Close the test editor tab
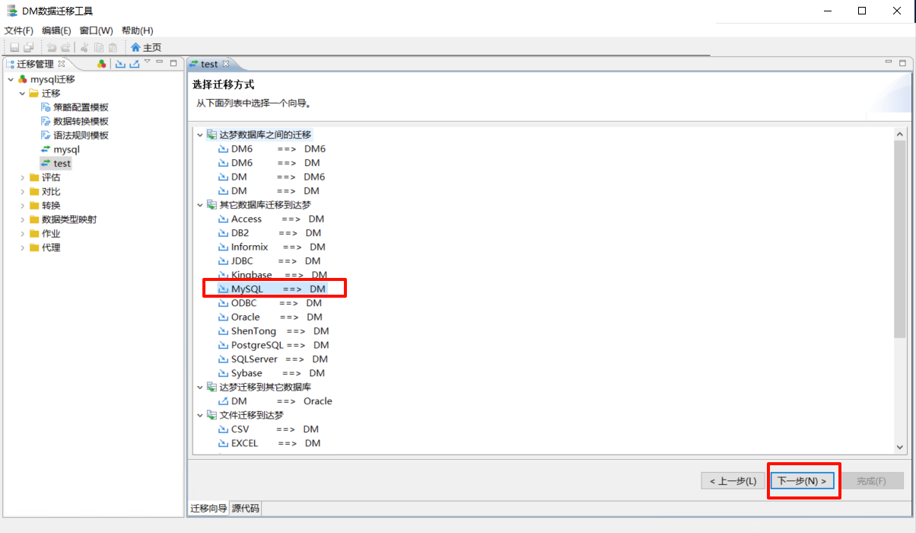Screen dimensions: 916x533 point(225,64)
